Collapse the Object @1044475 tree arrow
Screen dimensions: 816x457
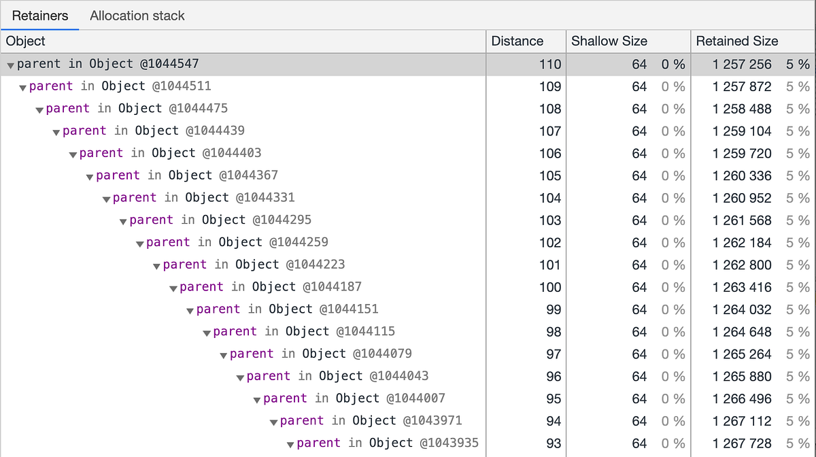[39, 110]
